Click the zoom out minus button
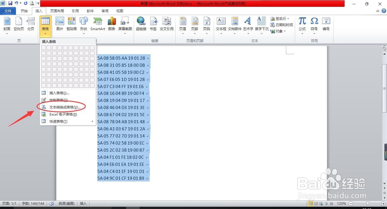Viewport: 387px width, 209px height. [351, 204]
